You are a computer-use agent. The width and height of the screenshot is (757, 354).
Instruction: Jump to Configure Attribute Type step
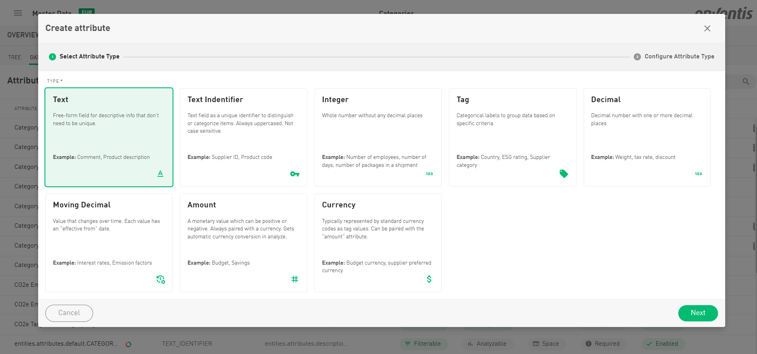tap(679, 56)
